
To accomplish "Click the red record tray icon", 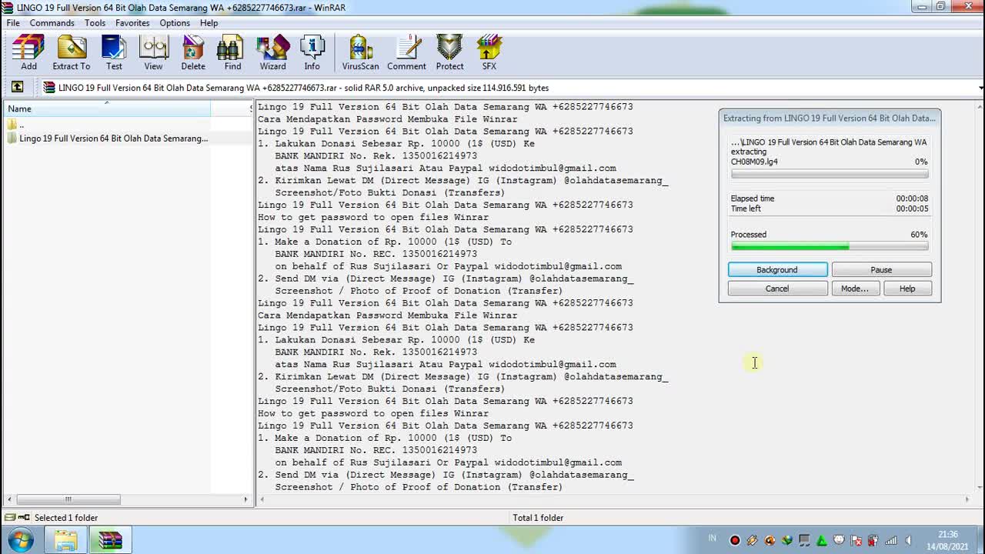I will [735, 540].
